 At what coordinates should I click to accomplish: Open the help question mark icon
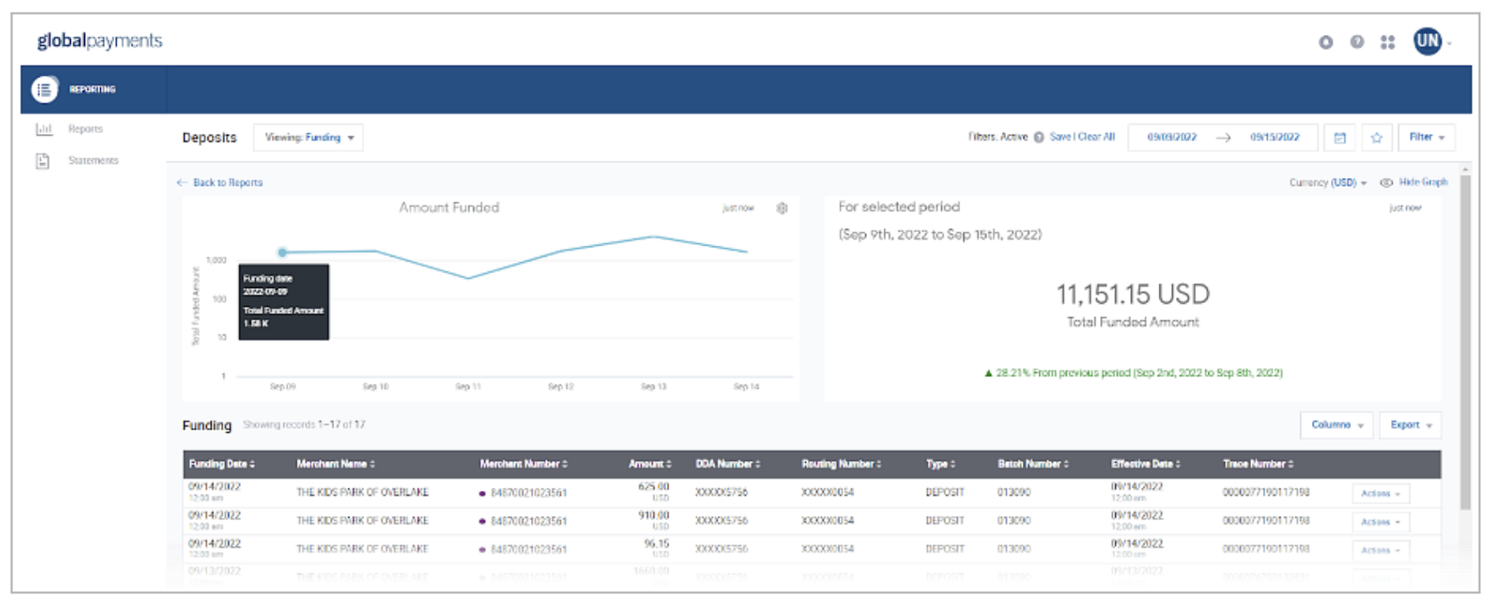[1357, 42]
